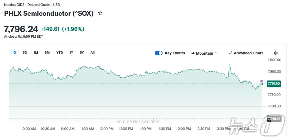Image resolution: width=289 pixels, height=140 pixels.
Task: Select the 1D time range tab
Action: click(14, 53)
